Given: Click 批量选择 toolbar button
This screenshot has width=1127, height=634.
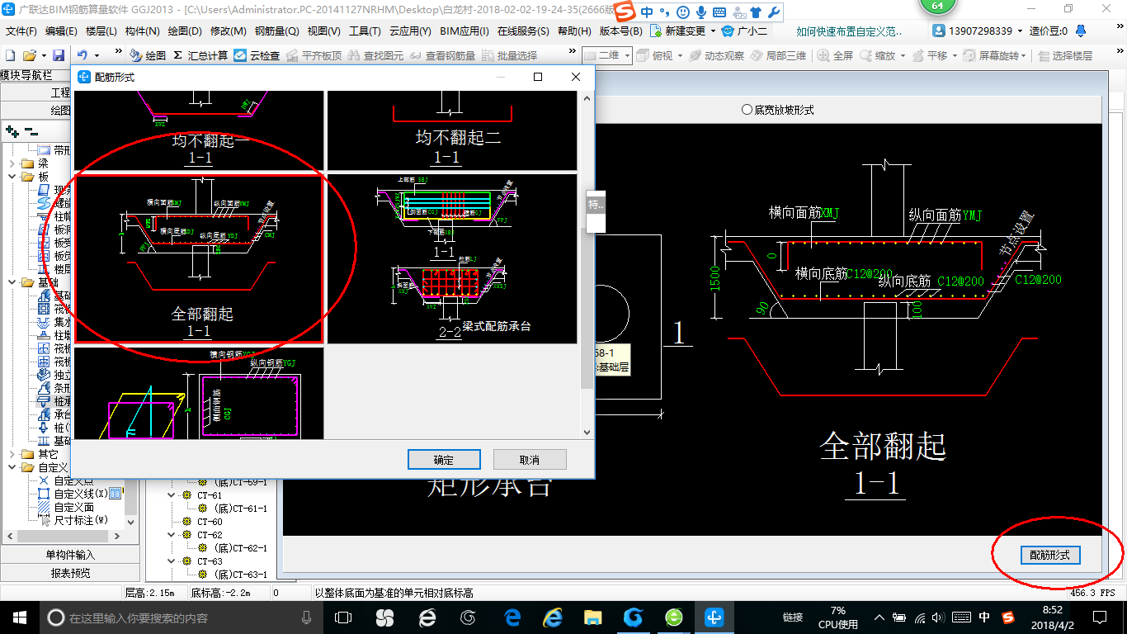Looking at the screenshot, I should click(x=509, y=55).
